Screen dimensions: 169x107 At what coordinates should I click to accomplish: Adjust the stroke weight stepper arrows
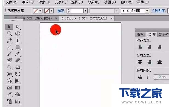[69, 11]
